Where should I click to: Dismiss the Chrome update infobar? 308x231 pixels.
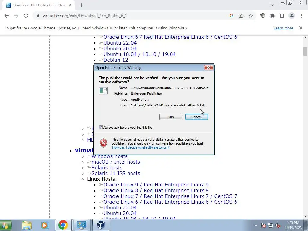301,28
